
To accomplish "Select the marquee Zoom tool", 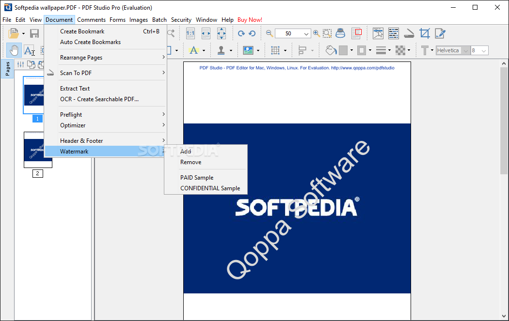I will [327, 33].
